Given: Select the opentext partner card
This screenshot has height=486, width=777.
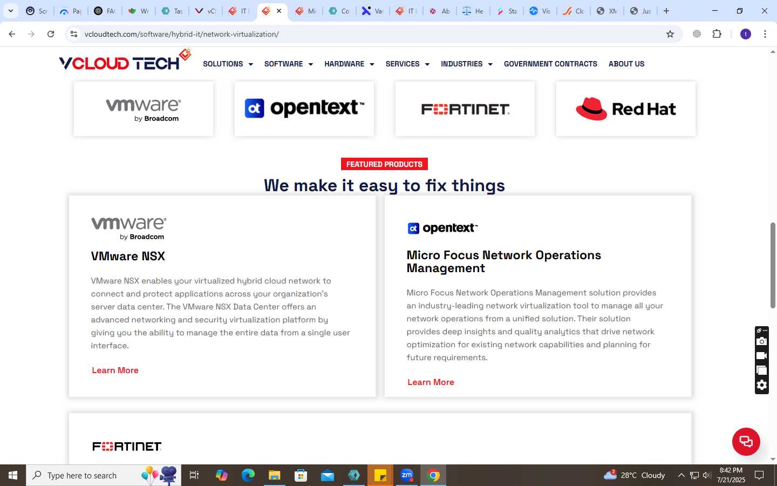Looking at the screenshot, I should tap(304, 109).
